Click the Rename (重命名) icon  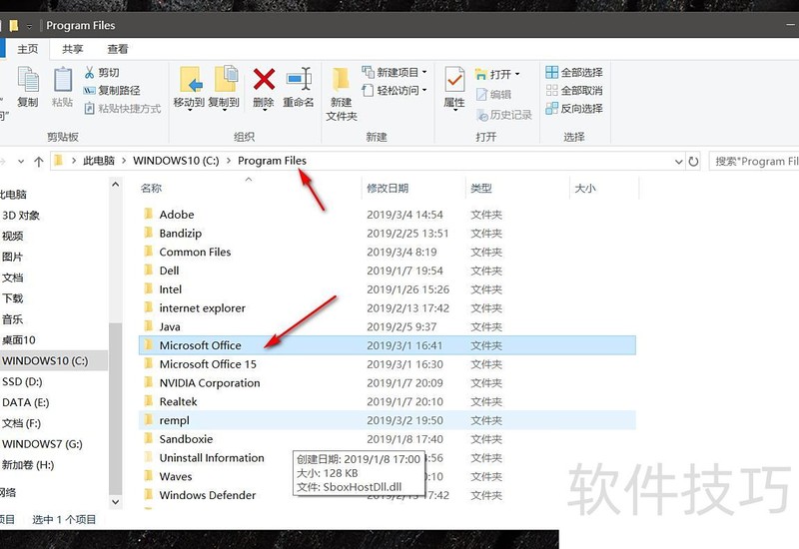tap(299, 79)
